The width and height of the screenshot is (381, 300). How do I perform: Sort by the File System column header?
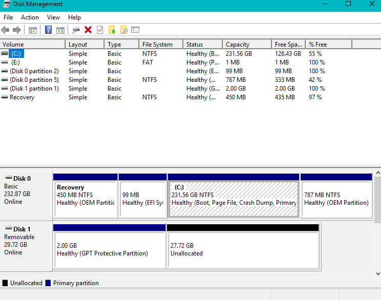click(161, 44)
